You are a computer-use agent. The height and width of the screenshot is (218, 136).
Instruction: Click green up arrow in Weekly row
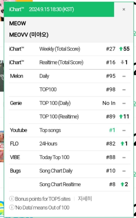121,49
